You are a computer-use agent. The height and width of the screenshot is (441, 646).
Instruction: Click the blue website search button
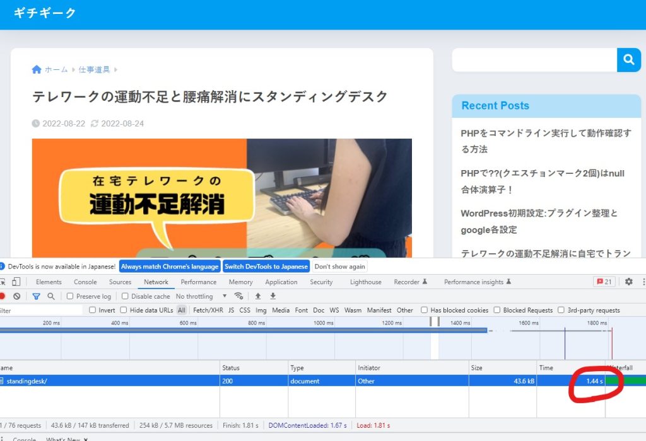[628, 60]
